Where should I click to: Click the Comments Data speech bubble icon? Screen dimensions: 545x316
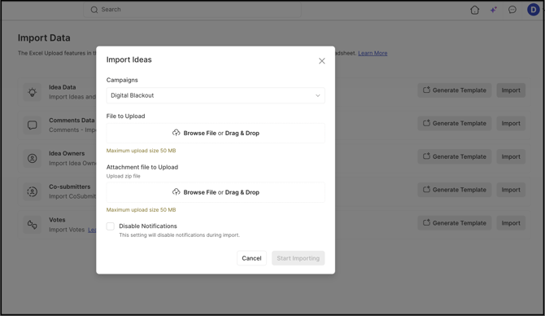click(33, 125)
